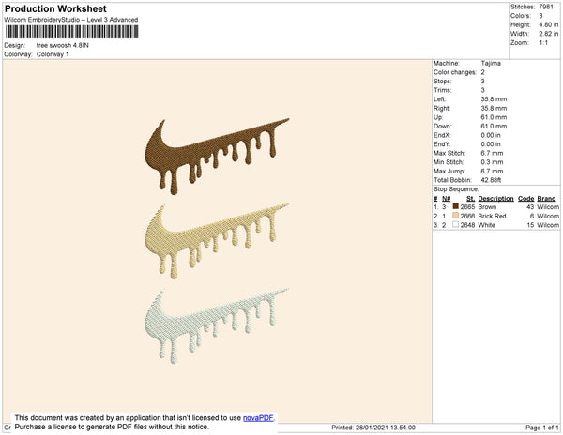Click the "Code" column header

(x=526, y=199)
